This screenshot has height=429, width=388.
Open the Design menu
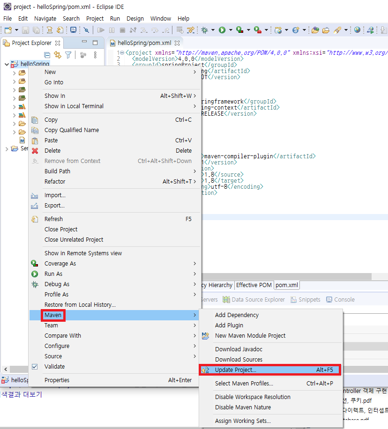tap(135, 19)
